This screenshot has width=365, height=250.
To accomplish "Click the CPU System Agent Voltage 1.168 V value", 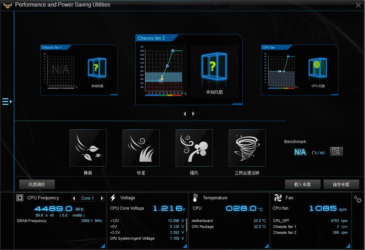I will click(177, 238).
